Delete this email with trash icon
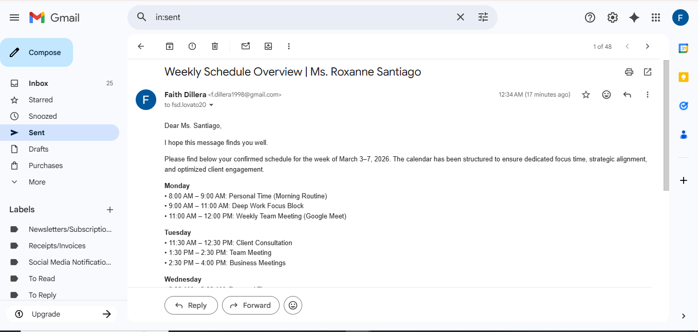Viewport: 698px width, 332px height. point(215,46)
